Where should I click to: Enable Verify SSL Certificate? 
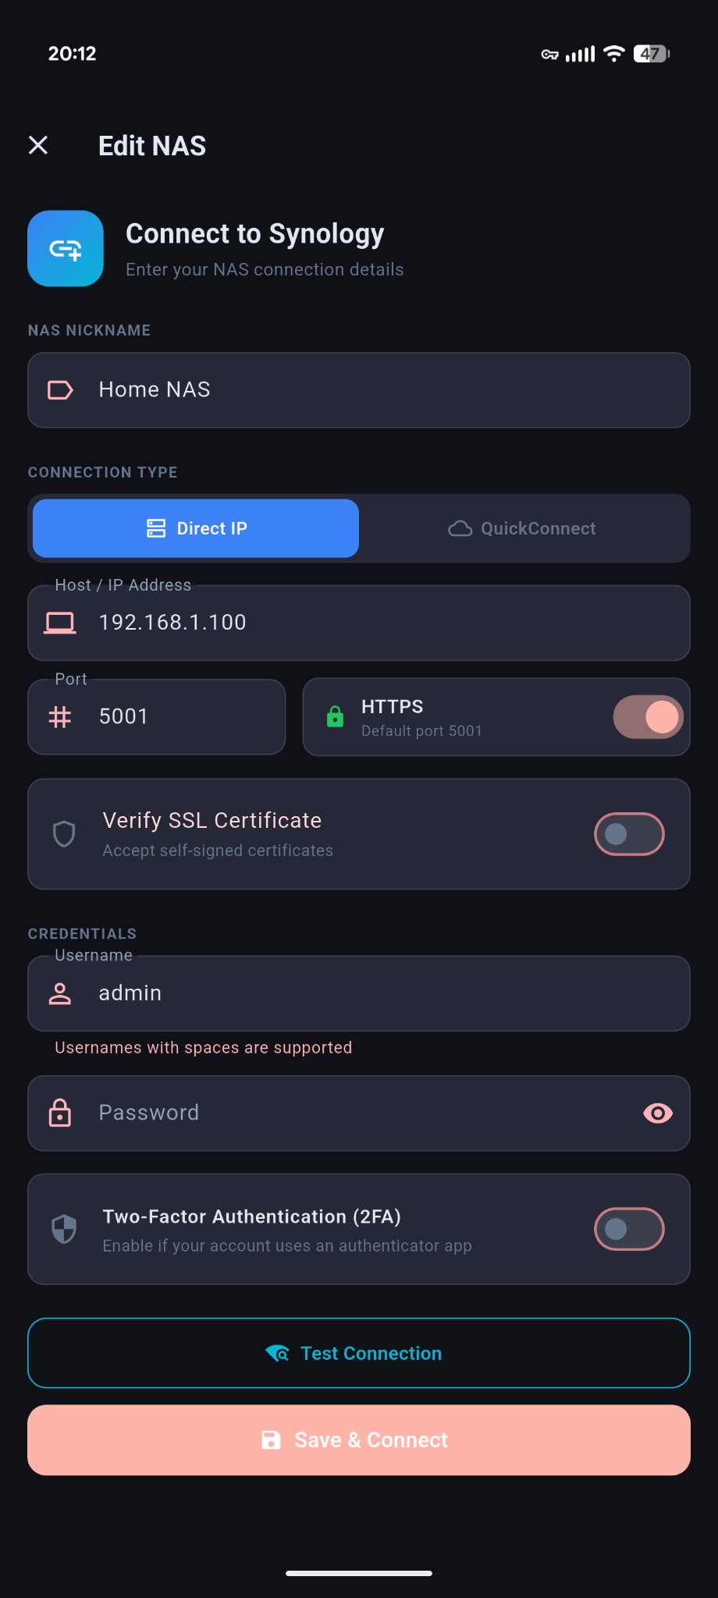tap(629, 833)
